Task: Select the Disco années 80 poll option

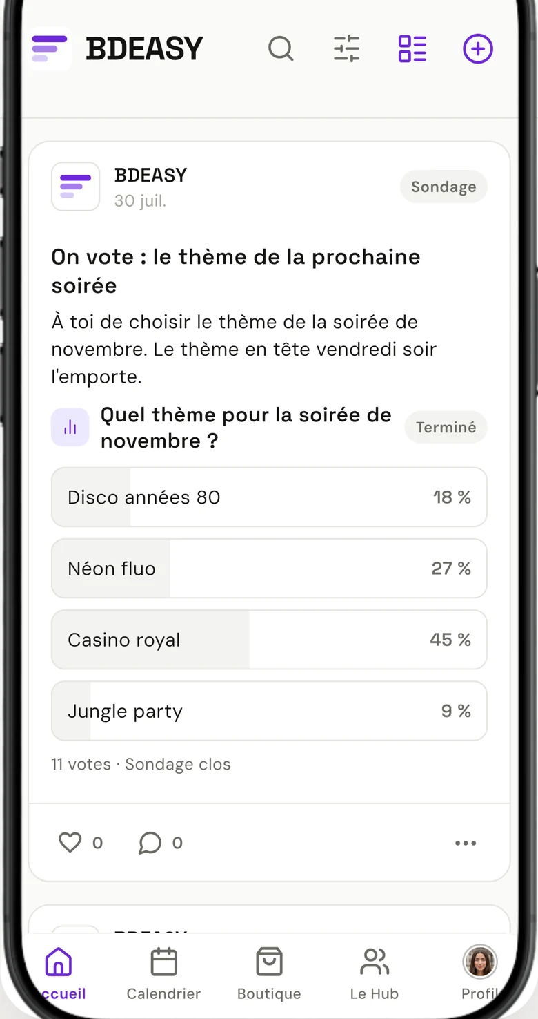Action: pos(269,497)
